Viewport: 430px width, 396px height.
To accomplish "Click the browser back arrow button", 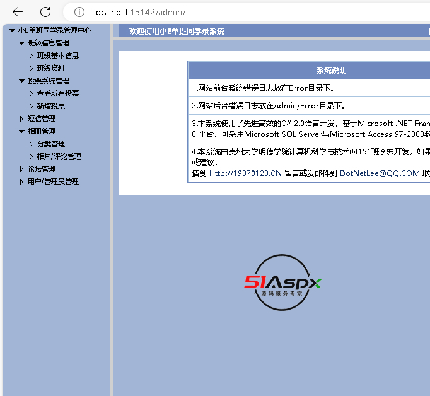I will point(18,12).
